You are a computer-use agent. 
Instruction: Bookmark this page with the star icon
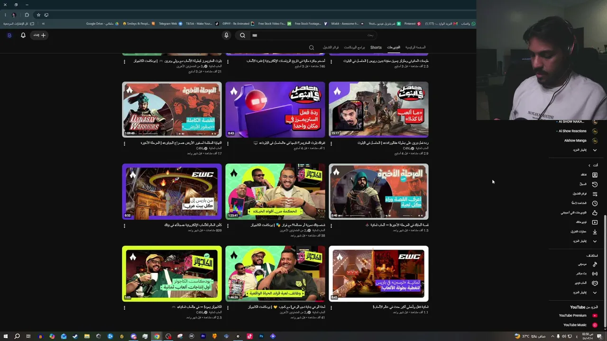pos(38,15)
